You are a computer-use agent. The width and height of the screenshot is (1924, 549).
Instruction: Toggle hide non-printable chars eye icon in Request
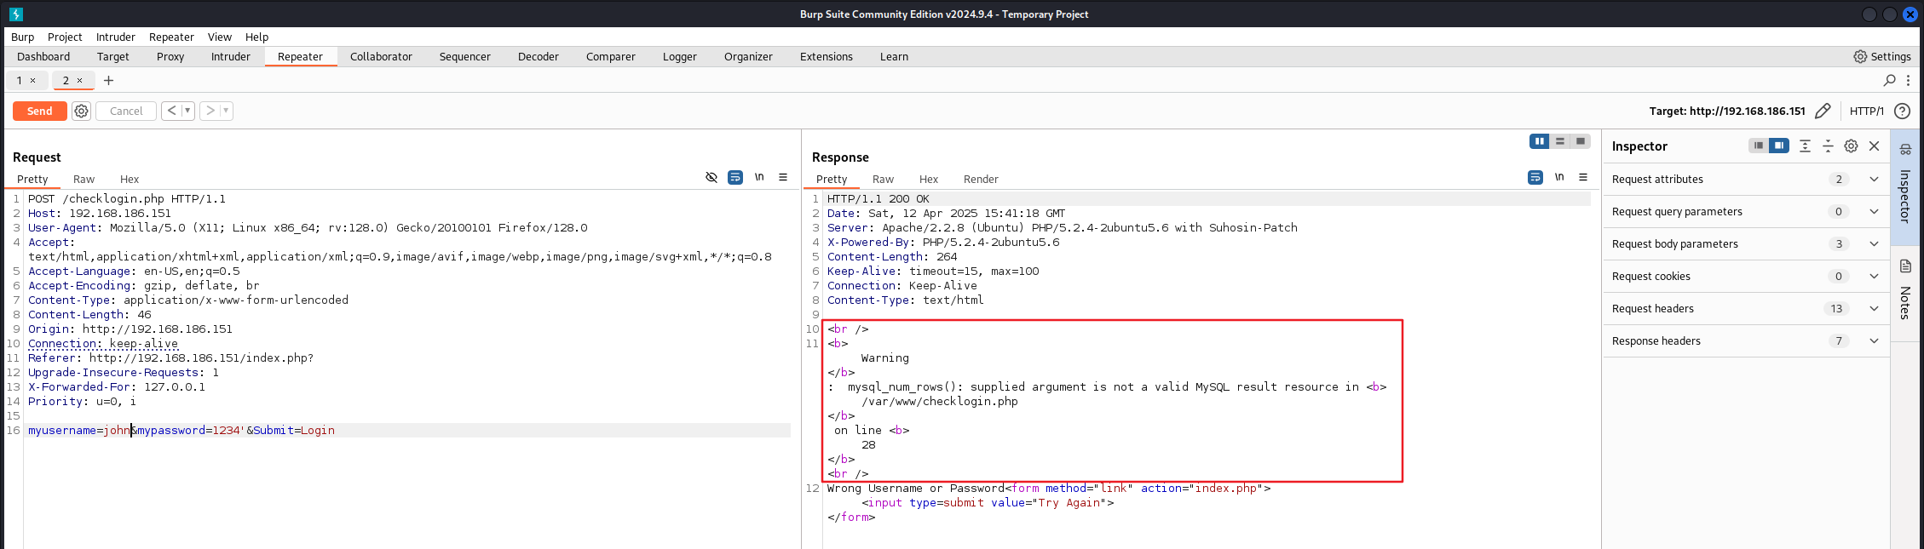[x=711, y=177]
